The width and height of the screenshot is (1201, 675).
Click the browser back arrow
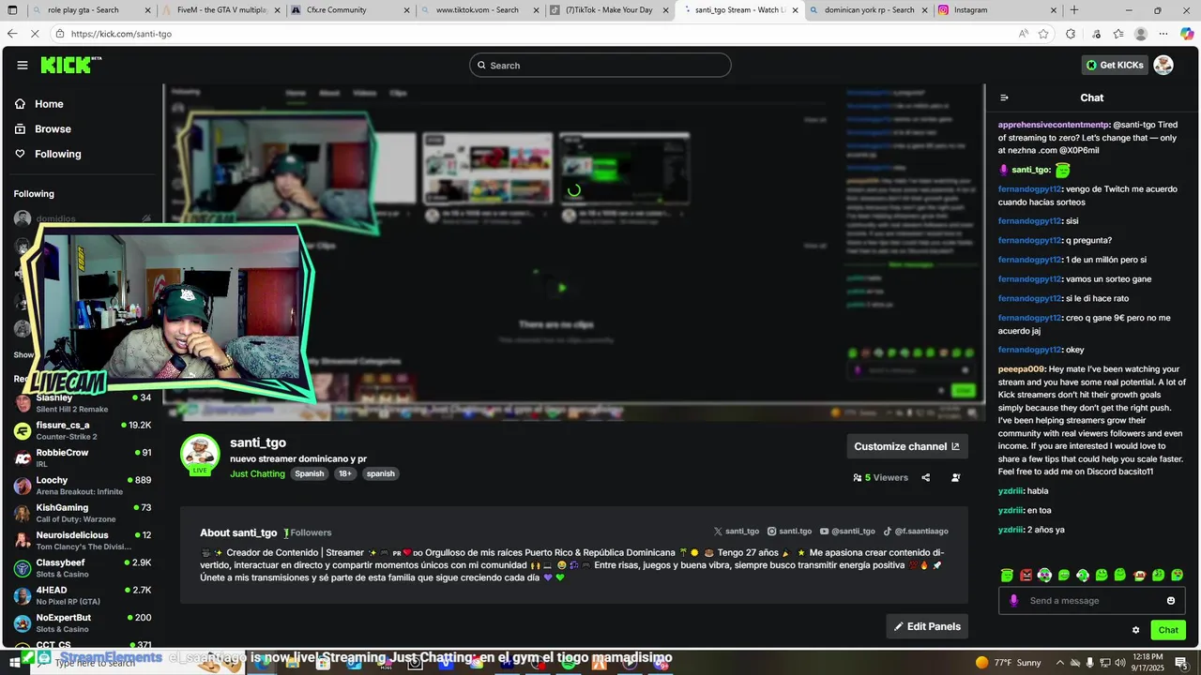pos(12,34)
